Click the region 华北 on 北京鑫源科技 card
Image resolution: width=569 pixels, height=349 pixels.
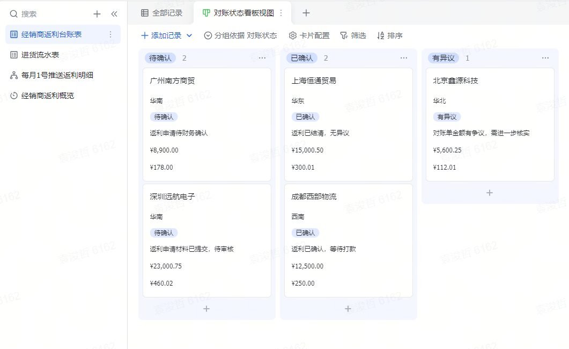[439, 101]
